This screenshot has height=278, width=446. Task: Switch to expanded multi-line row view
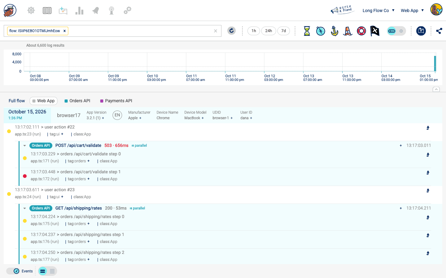click(x=52, y=271)
